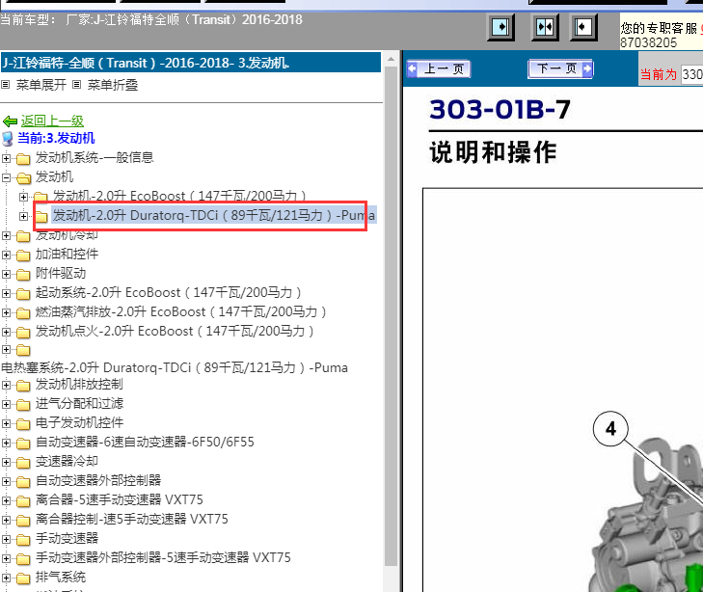The width and height of the screenshot is (703, 592).
Task: Select 发动机点火-2.0升 EcoBoost item
Action: tap(175, 331)
